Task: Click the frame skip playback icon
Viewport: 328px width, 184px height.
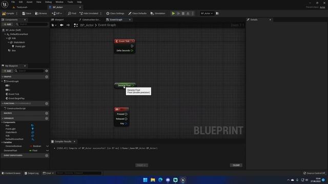Action: tap(178, 13)
